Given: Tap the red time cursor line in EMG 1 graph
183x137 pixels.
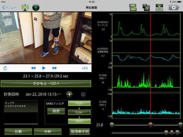Looking at the screenshot, I should click(151, 79).
